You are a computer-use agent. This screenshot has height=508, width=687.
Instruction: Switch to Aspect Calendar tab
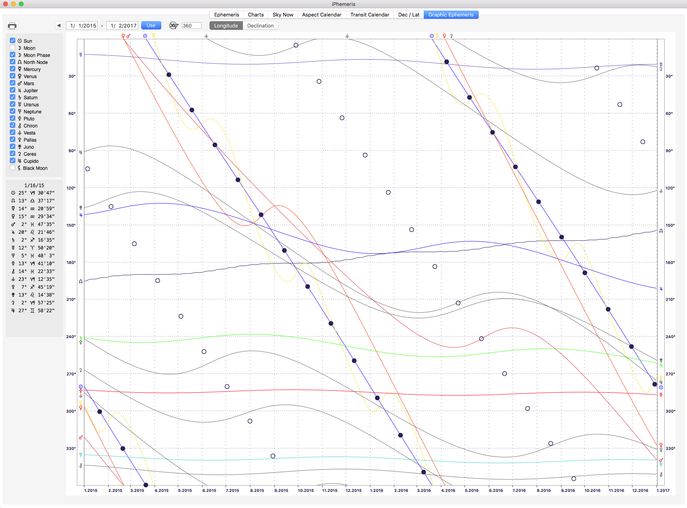322,15
